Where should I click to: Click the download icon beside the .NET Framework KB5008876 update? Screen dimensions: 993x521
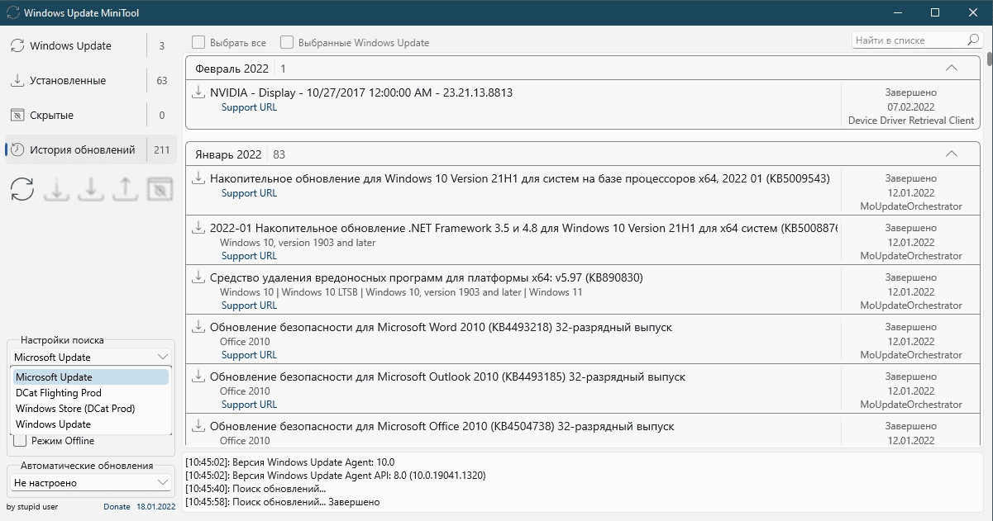198,228
